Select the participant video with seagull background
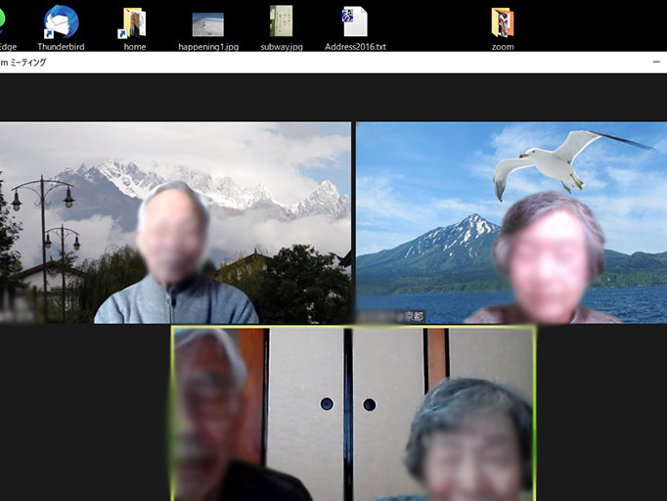Screen dimensions: 667x501 tap(511, 222)
